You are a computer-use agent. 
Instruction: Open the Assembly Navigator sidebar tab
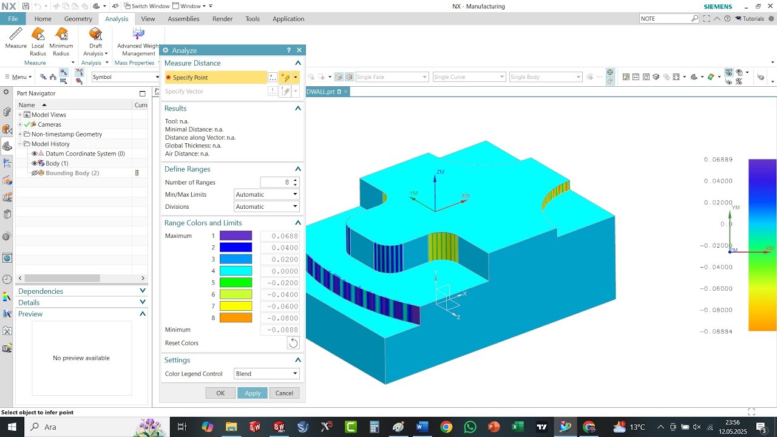7,112
